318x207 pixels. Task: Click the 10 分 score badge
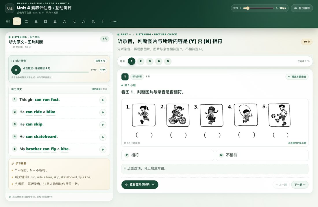tap(306, 42)
